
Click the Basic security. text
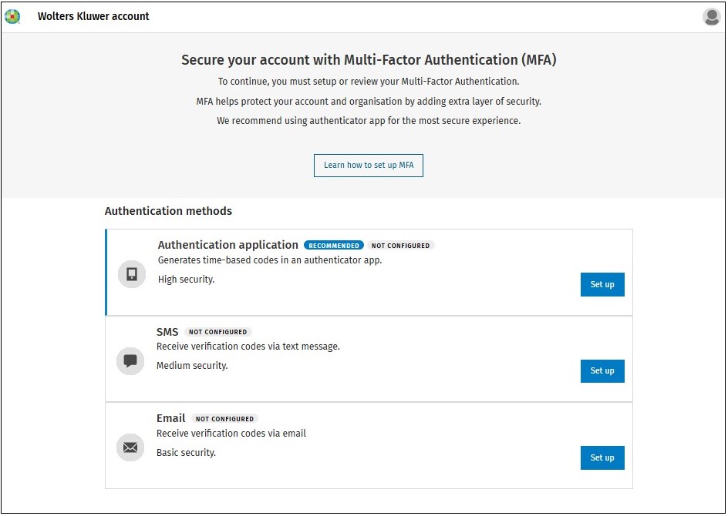point(186,453)
